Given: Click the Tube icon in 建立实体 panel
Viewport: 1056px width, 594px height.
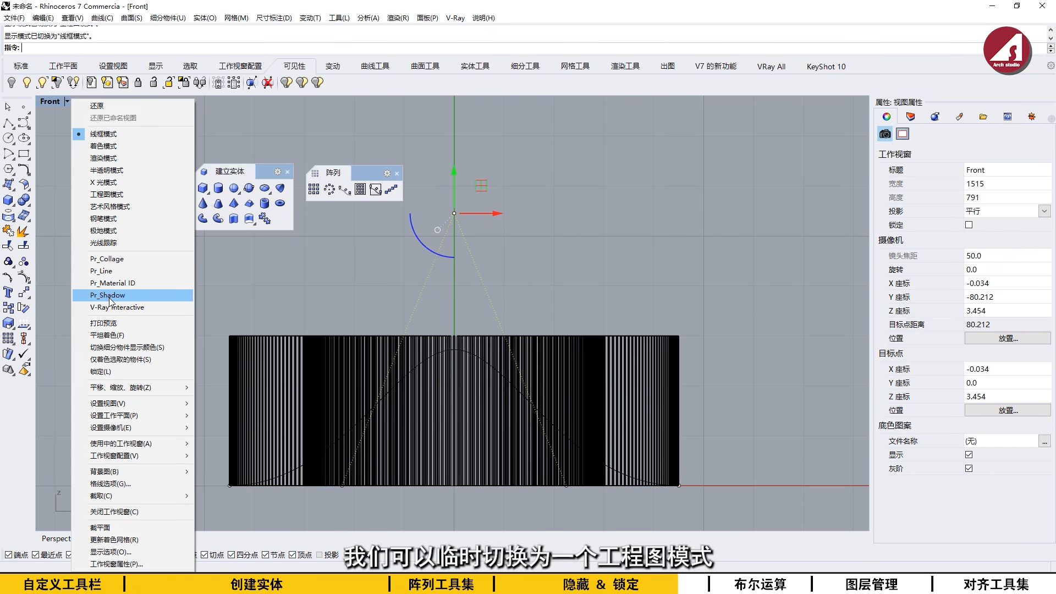Looking at the screenshot, I should 265,204.
